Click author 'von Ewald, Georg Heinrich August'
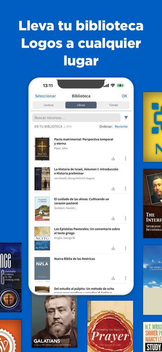162x352 pixels. click(74, 178)
